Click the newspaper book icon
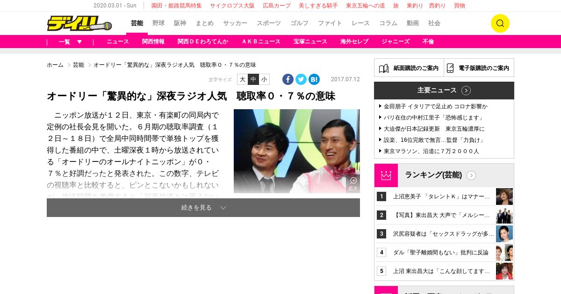The image size is (561, 294). (384, 68)
